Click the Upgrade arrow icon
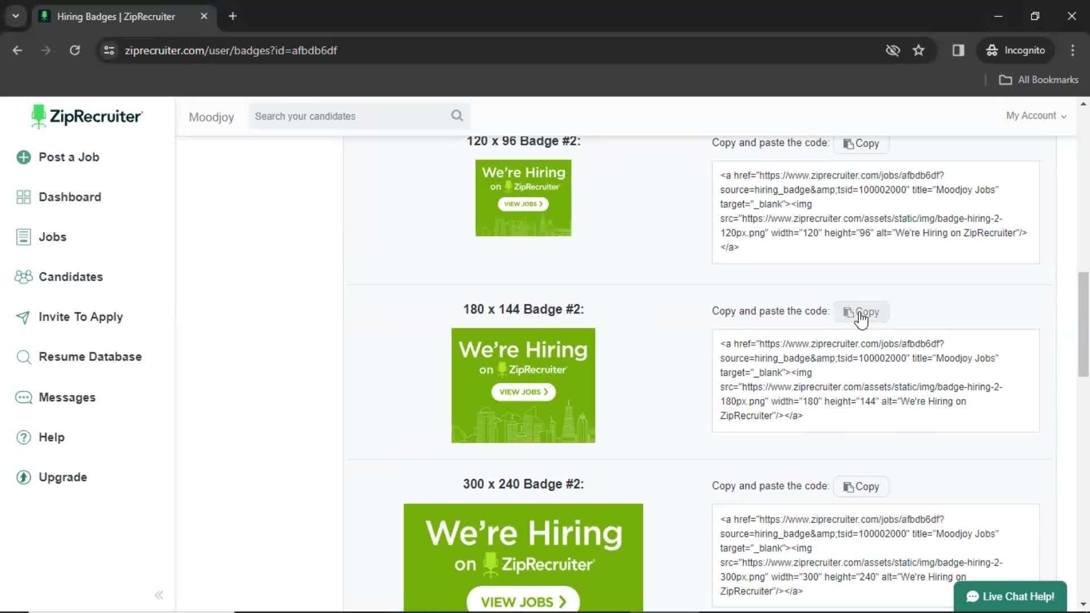Screen dimensions: 1090x613 click(x=23, y=477)
